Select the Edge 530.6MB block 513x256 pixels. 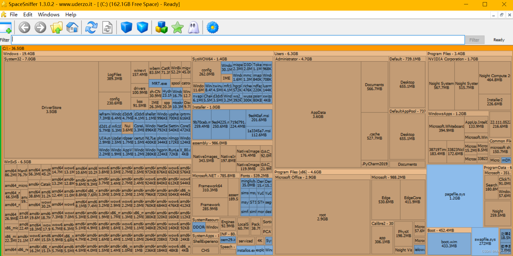point(386,200)
